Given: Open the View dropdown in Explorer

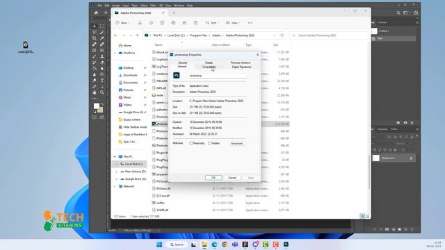Looking at the screenshot, I should pos(234,23).
